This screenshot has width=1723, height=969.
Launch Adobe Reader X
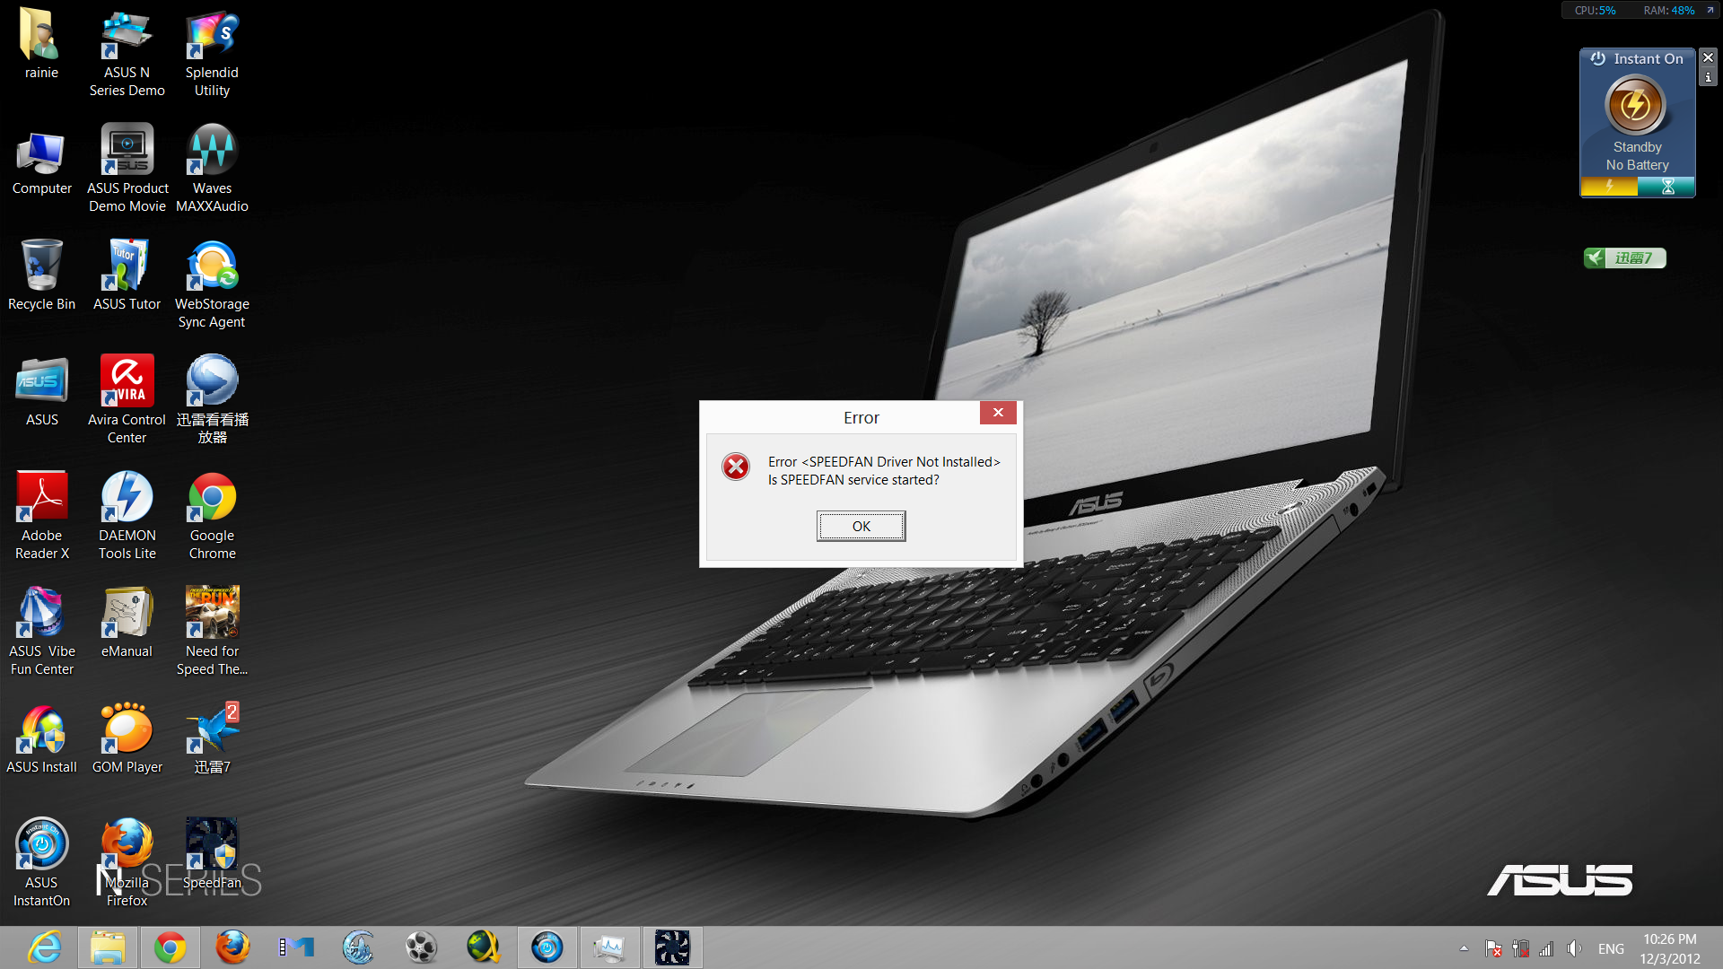pos(41,515)
